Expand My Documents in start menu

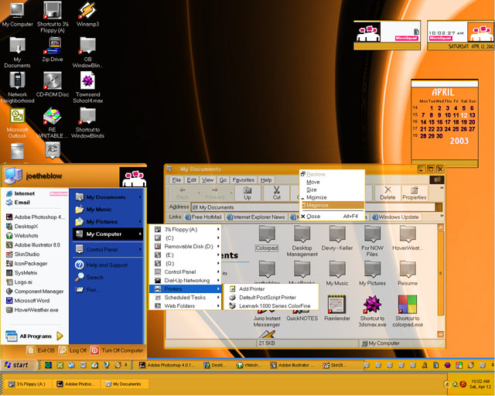click(108, 197)
